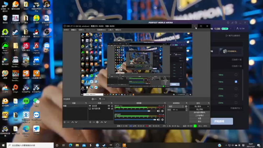
Task: Open the View menu in OBS
Action: (81, 30)
